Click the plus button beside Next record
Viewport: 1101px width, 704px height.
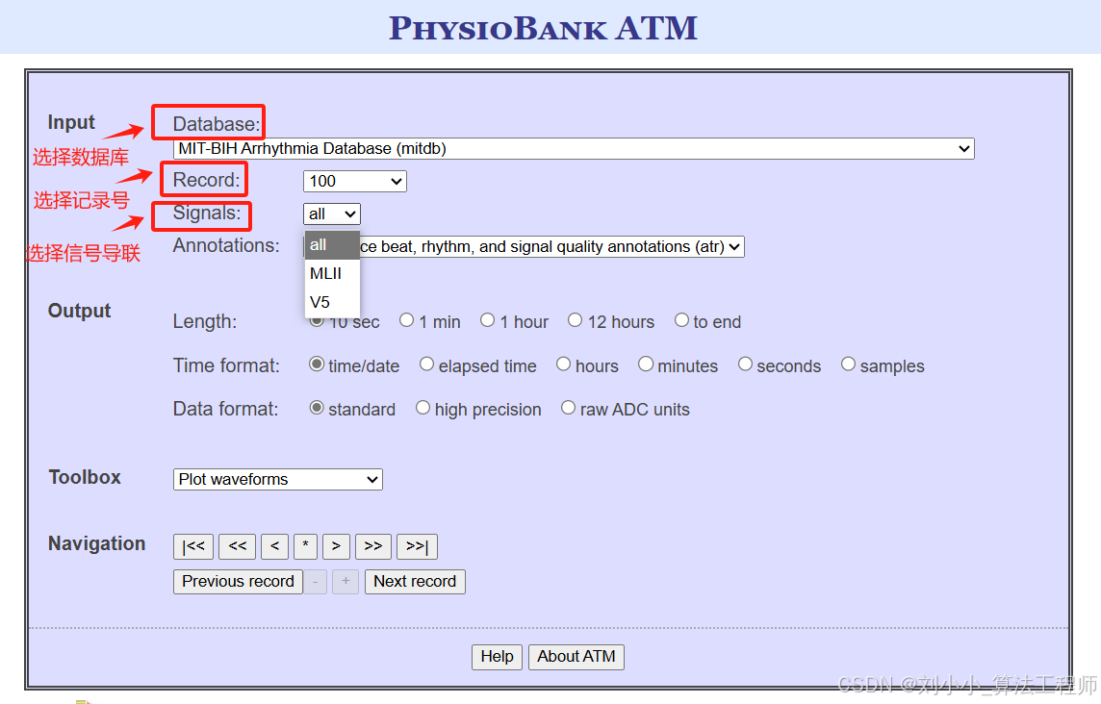(346, 582)
